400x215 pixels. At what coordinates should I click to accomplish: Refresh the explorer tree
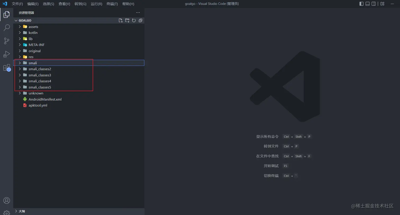(x=134, y=20)
